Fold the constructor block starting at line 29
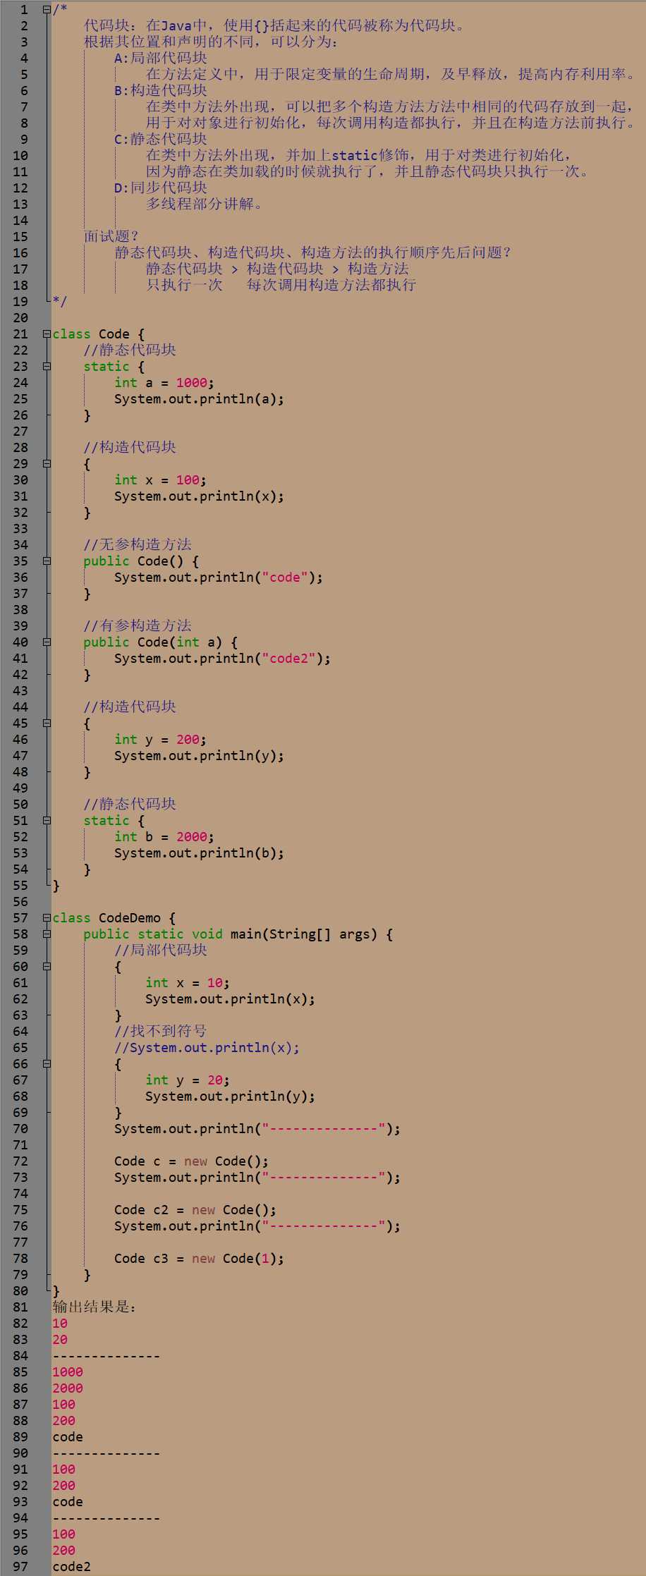 tap(47, 464)
